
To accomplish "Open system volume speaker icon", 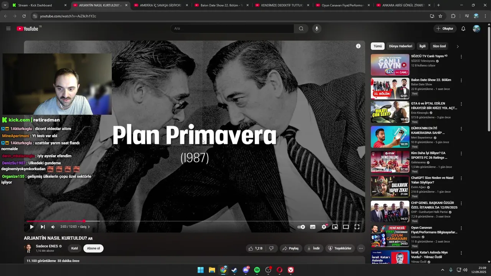I will point(465,270).
